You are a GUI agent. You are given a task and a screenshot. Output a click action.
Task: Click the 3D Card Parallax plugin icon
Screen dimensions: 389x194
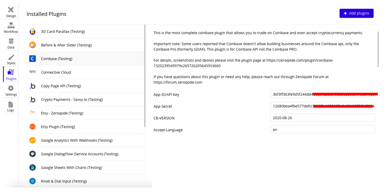click(x=32, y=31)
